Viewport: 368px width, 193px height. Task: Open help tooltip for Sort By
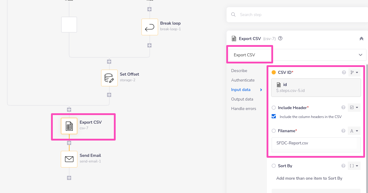(x=343, y=166)
